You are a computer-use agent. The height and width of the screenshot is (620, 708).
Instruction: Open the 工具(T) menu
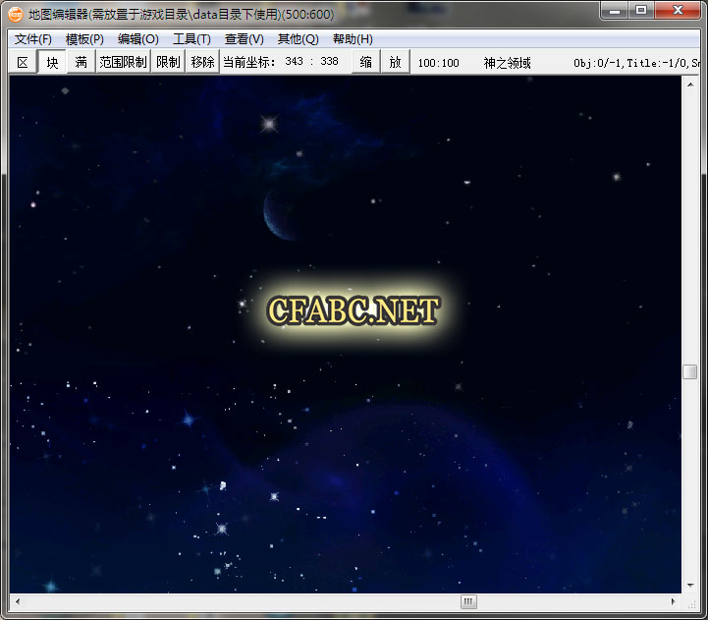point(191,39)
